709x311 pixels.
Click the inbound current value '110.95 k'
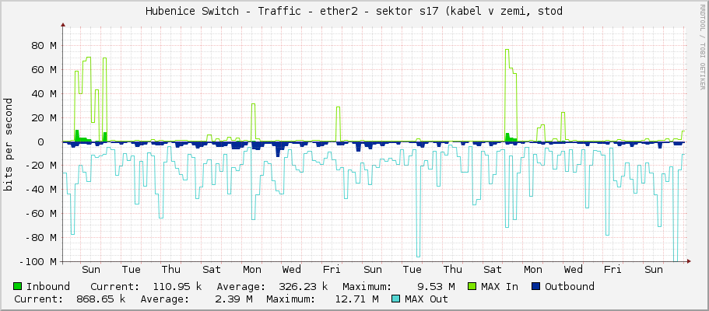[x=177, y=287]
